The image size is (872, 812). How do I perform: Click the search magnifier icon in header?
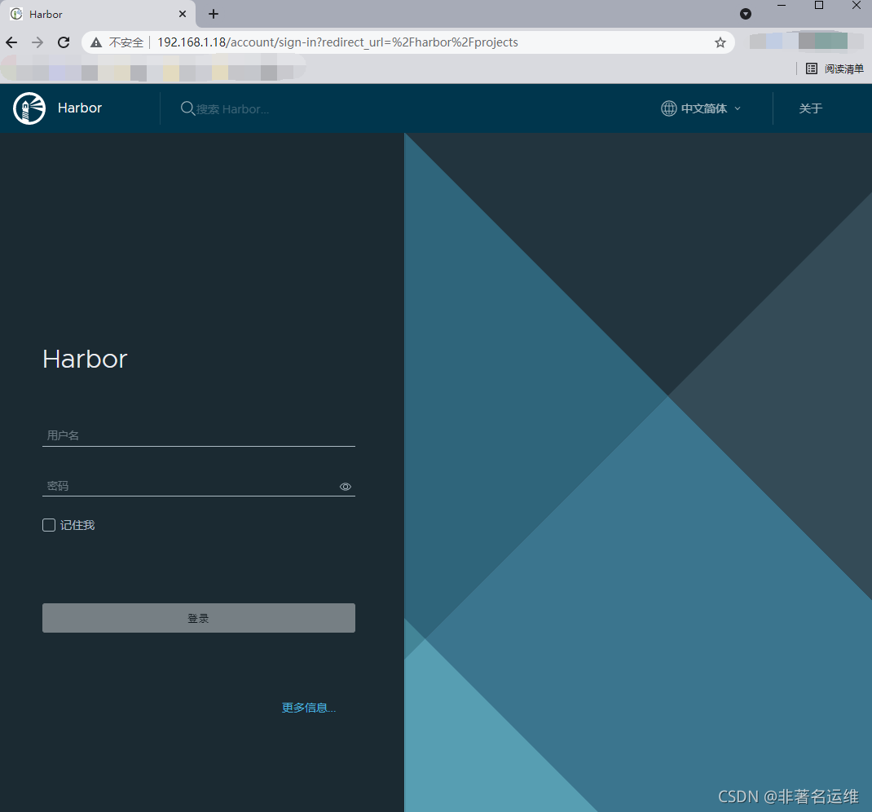[187, 108]
